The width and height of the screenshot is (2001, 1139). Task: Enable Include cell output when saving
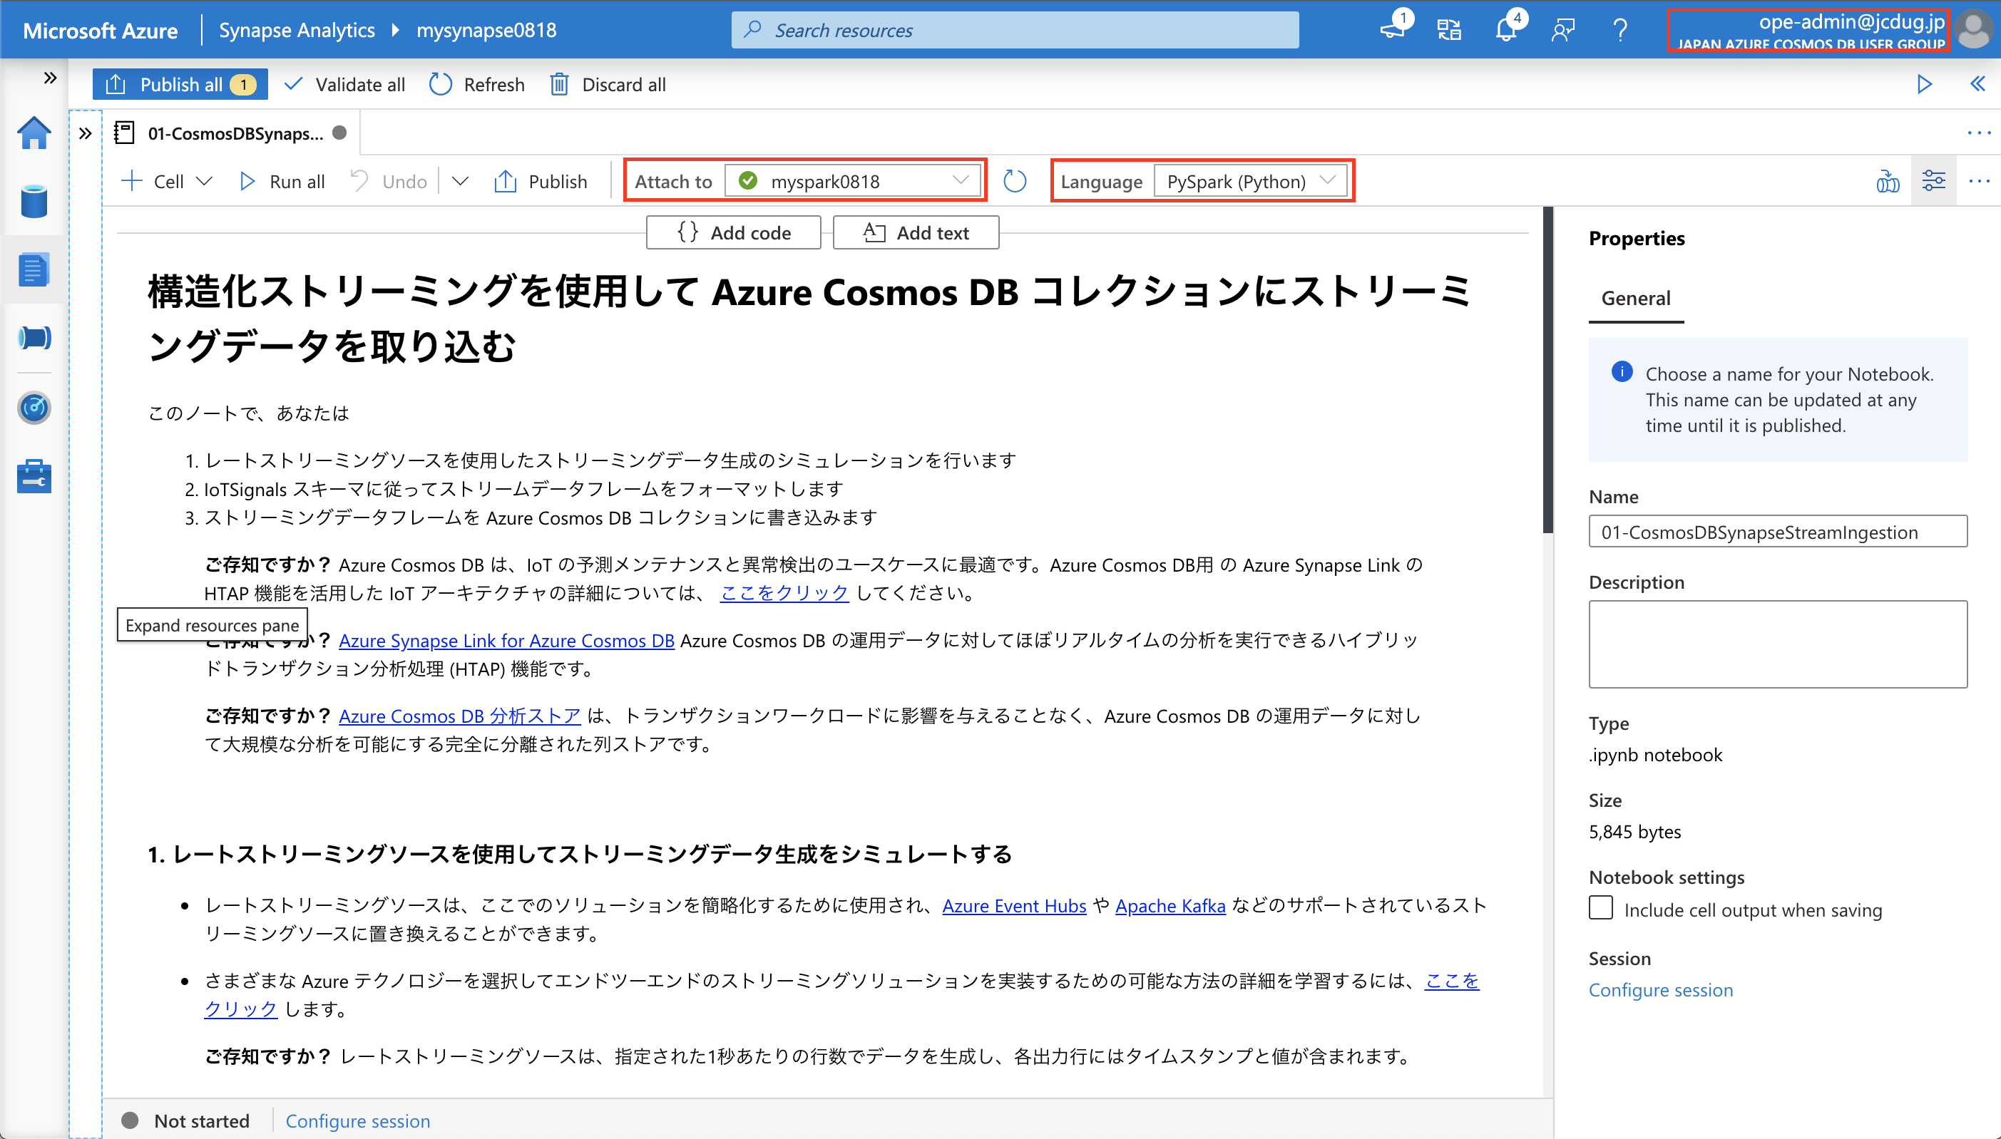point(1600,908)
